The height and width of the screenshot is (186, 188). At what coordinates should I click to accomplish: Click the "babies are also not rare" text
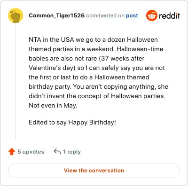63,58
